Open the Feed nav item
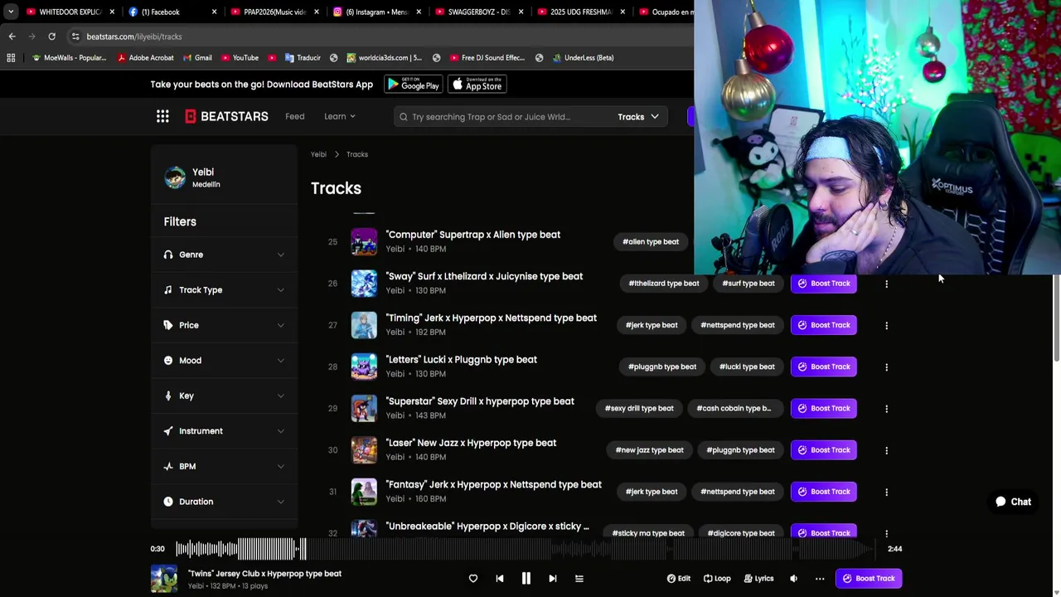Image resolution: width=1061 pixels, height=597 pixels. point(295,117)
